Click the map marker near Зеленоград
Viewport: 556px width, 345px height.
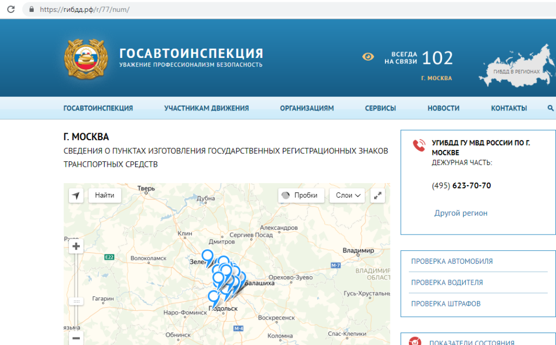pyautogui.click(x=207, y=257)
